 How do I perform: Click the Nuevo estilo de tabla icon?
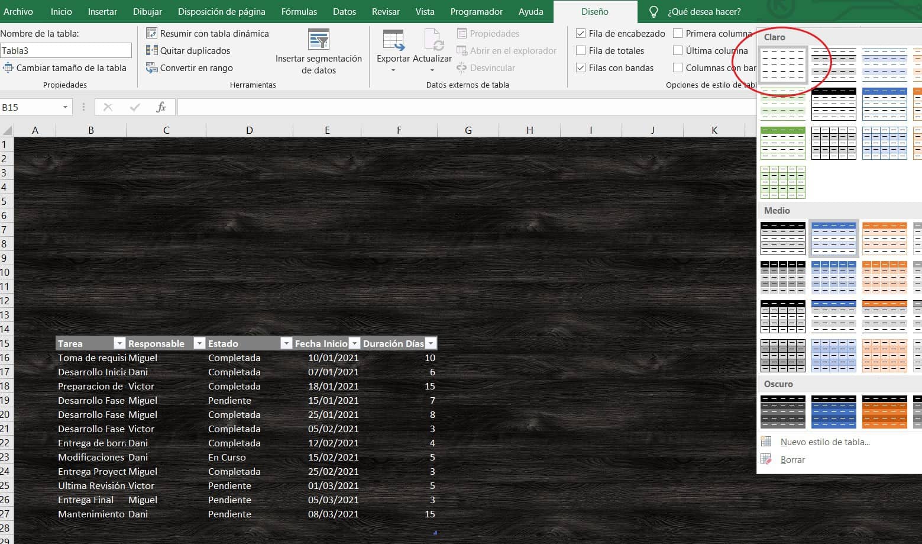click(766, 442)
